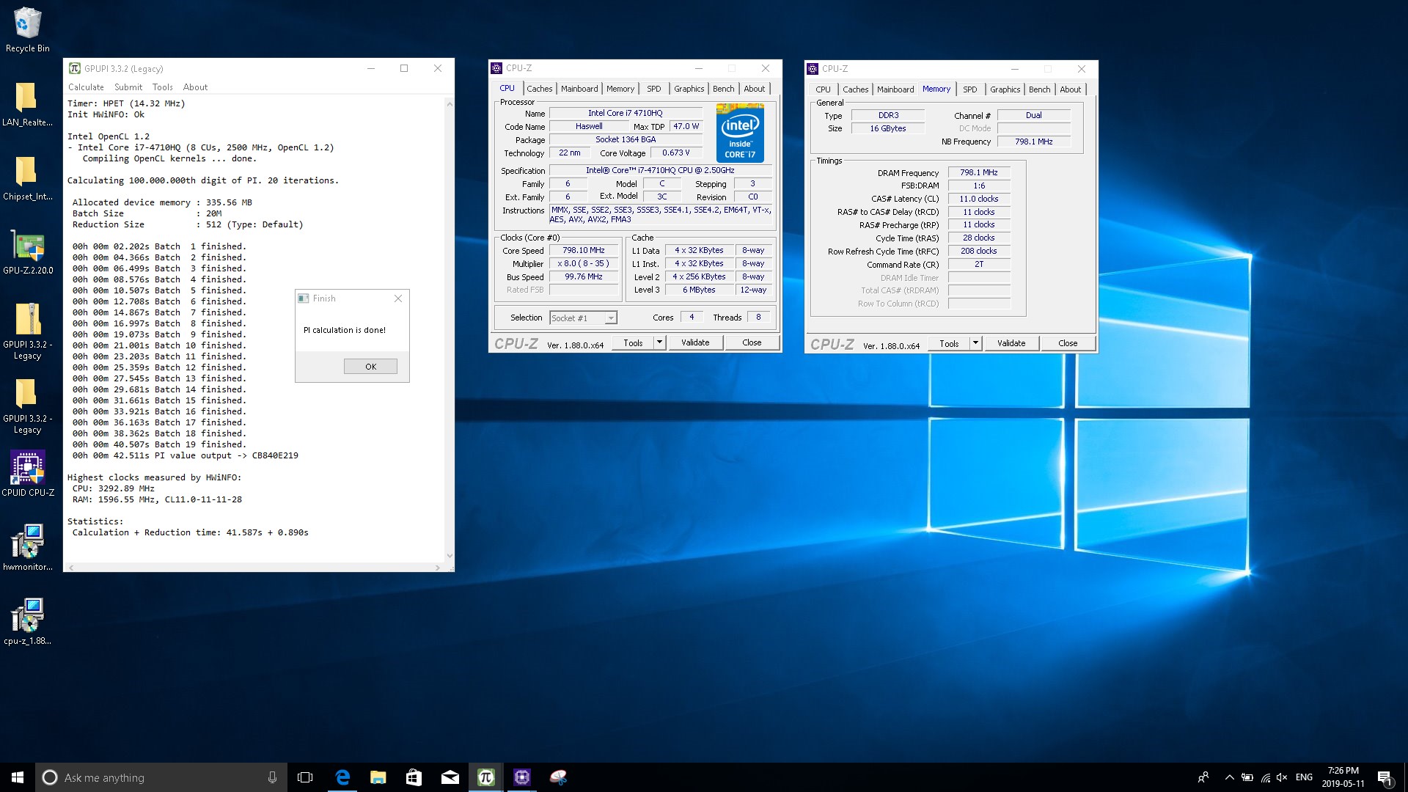Viewport: 1408px width, 792px height.
Task: Open File Explorer from the taskbar
Action: point(378,777)
